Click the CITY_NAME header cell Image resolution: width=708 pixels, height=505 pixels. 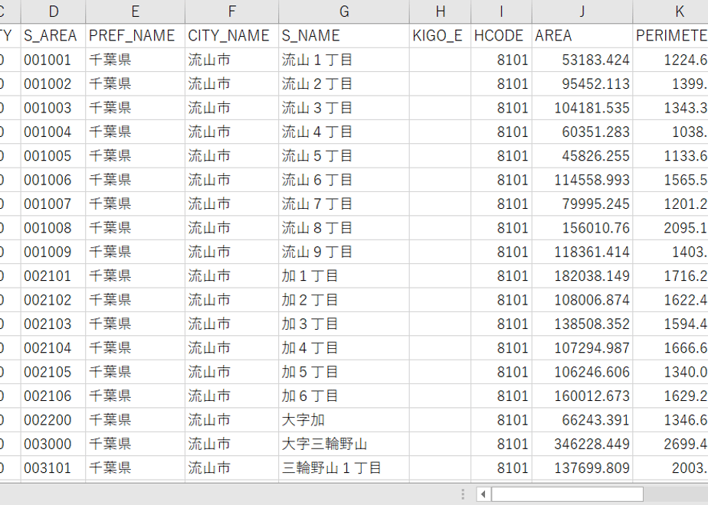[x=231, y=36]
